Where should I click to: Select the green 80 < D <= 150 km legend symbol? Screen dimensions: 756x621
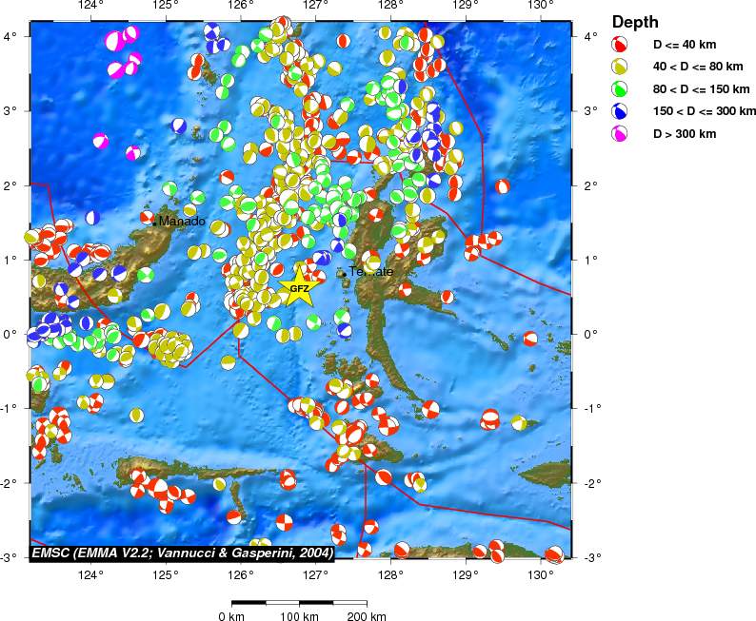tap(620, 89)
